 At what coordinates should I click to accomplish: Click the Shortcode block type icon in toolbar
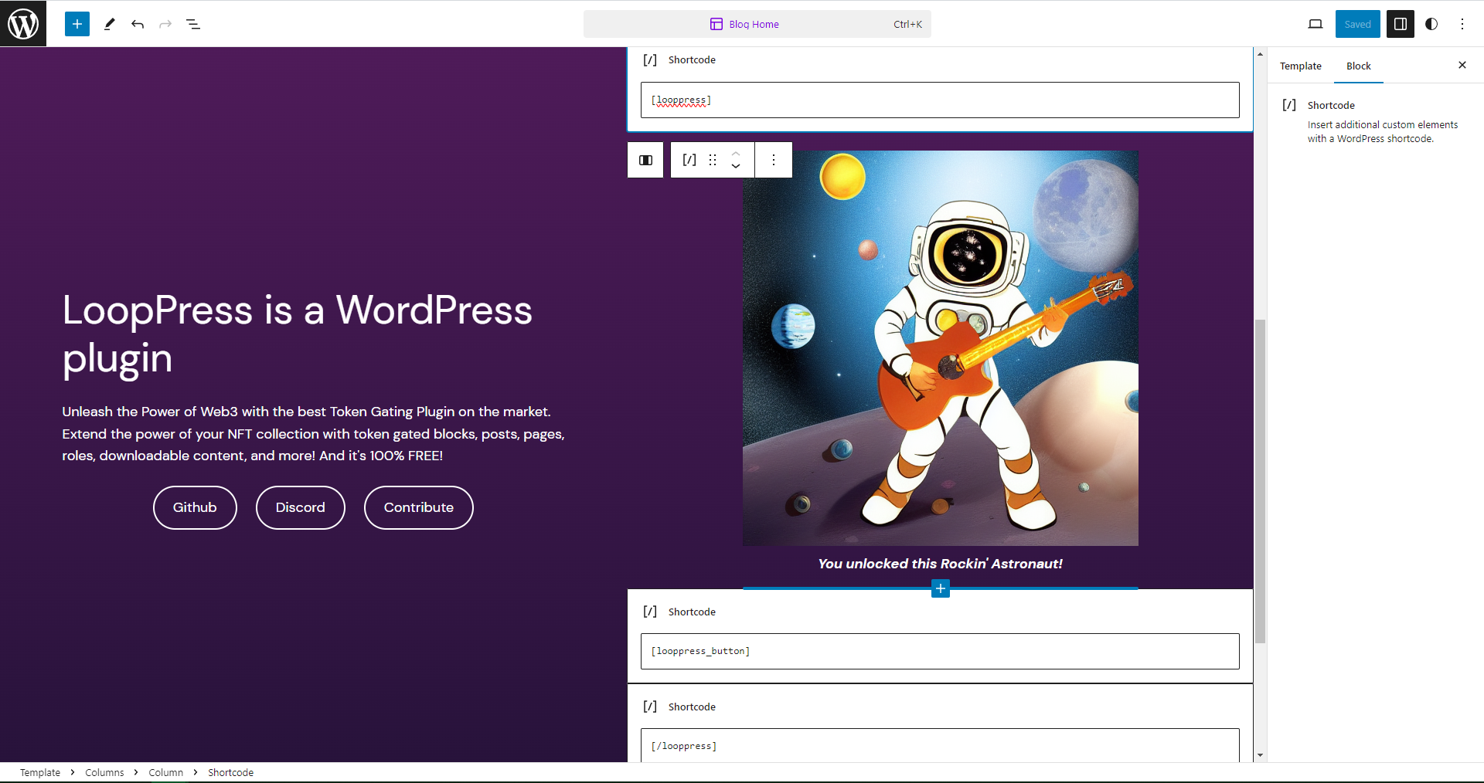[689, 160]
